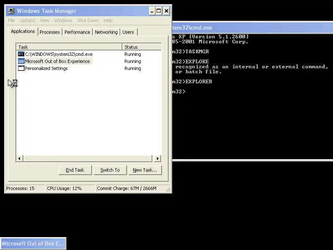333x250 pixels.
Task: Select the Personalized Settings window icon
Action: click(21, 68)
